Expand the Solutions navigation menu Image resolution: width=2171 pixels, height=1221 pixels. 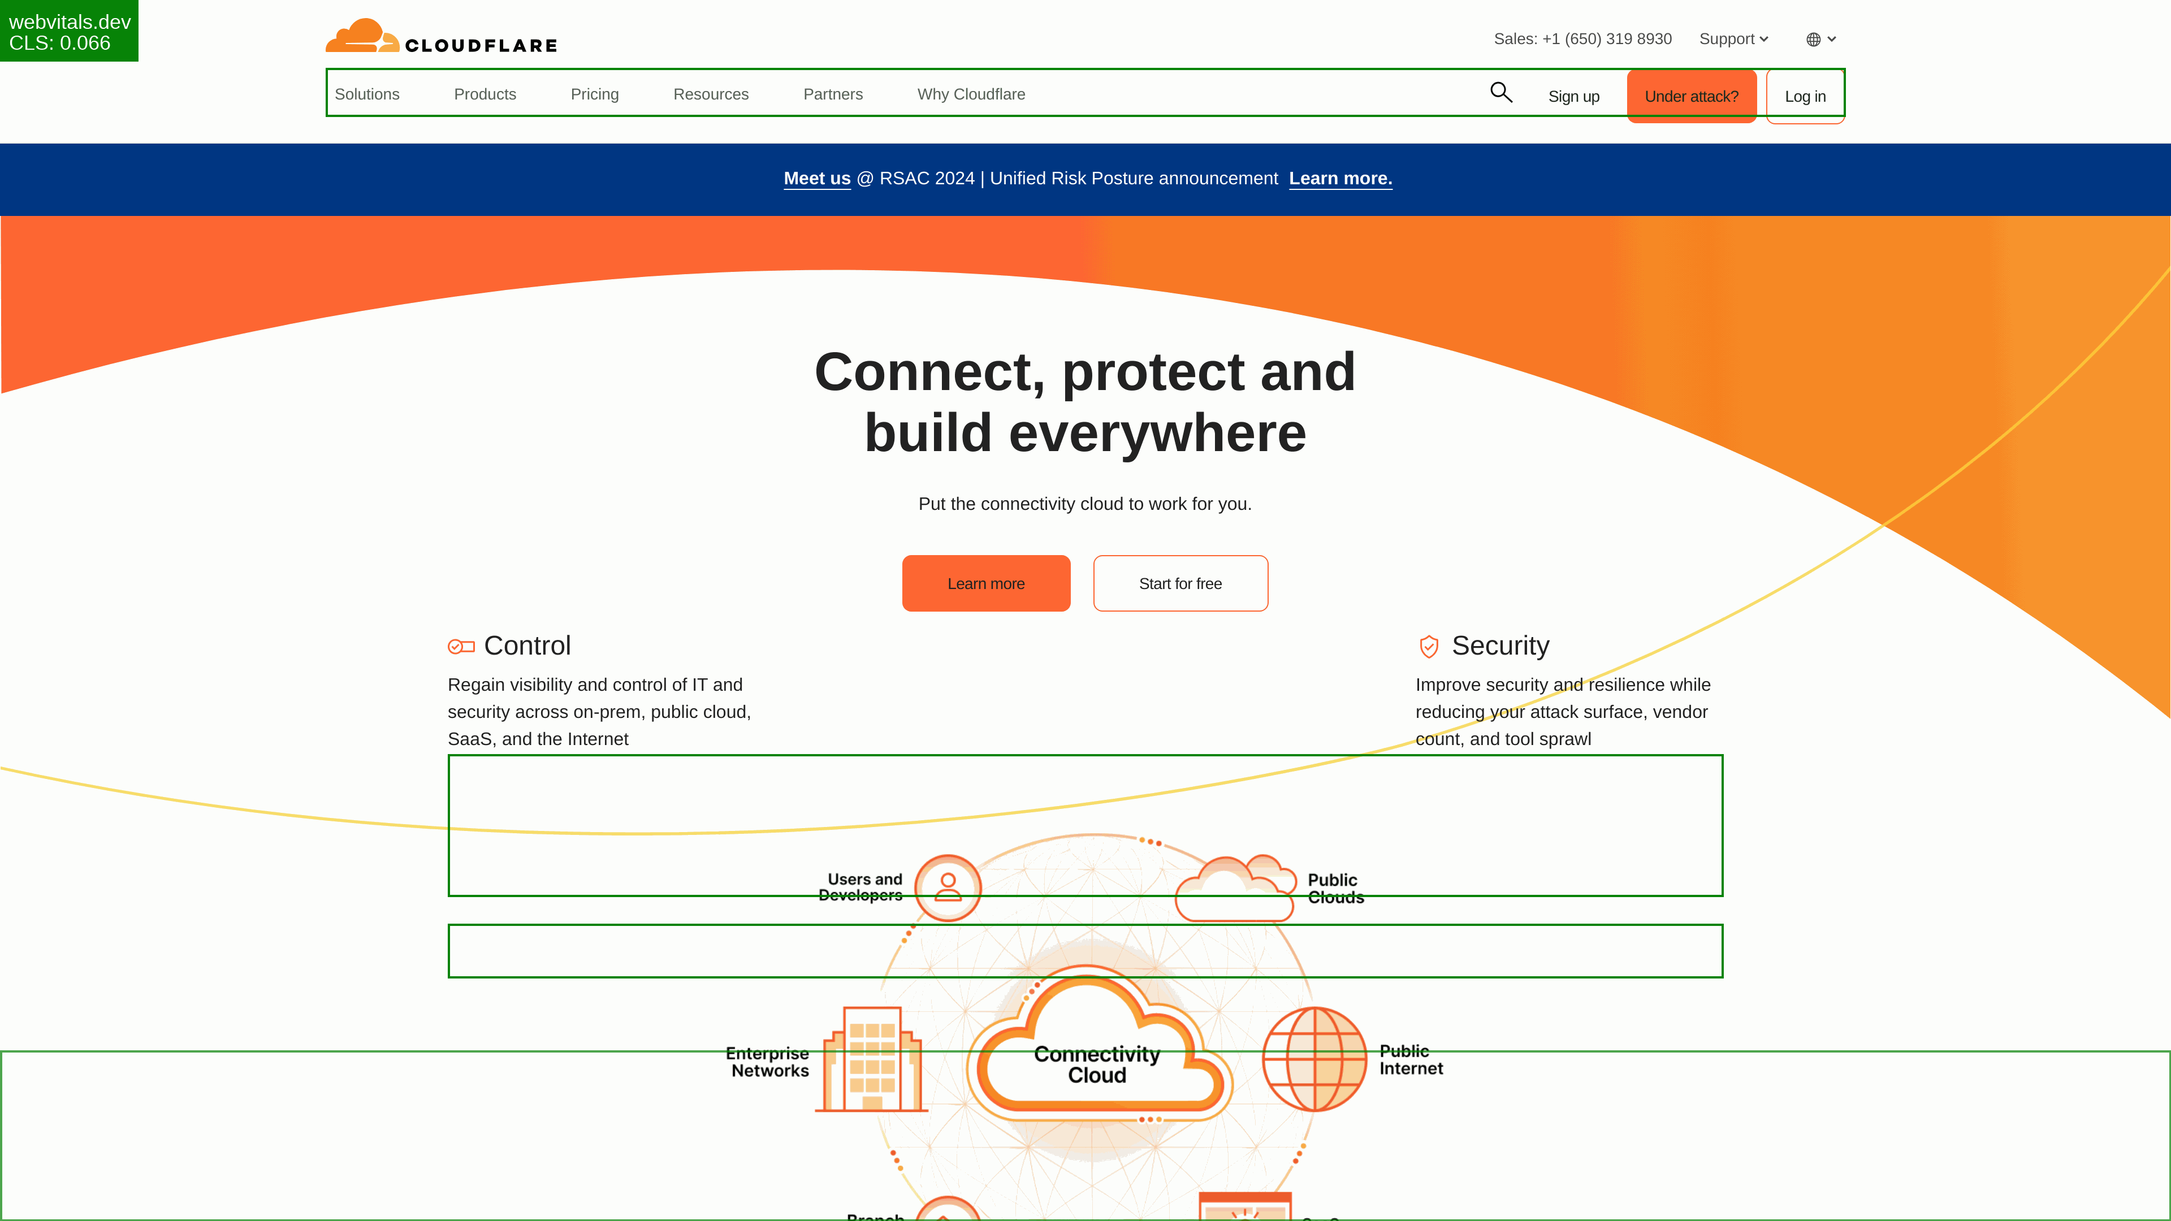click(367, 94)
